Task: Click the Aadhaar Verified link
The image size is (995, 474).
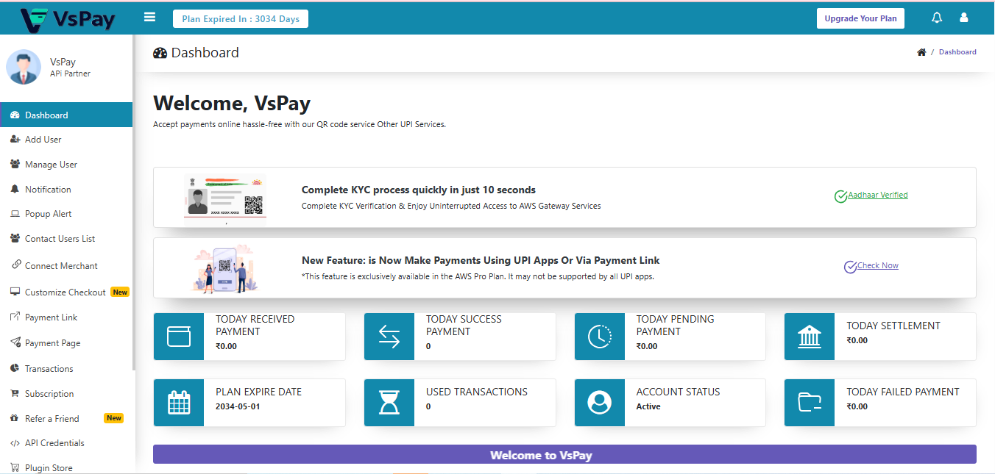Action: [877, 195]
